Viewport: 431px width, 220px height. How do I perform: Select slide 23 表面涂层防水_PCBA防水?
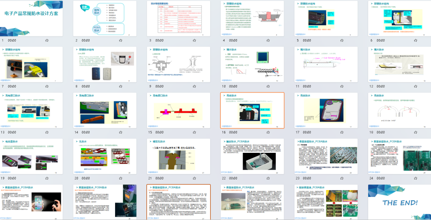(326, 156)
